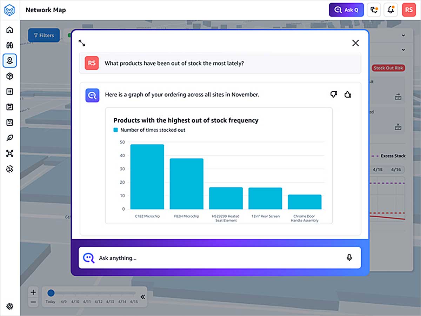The image size is (421, 316).
Task: Click the leaf sustainability icon
Action: click(x=10, y=138)
